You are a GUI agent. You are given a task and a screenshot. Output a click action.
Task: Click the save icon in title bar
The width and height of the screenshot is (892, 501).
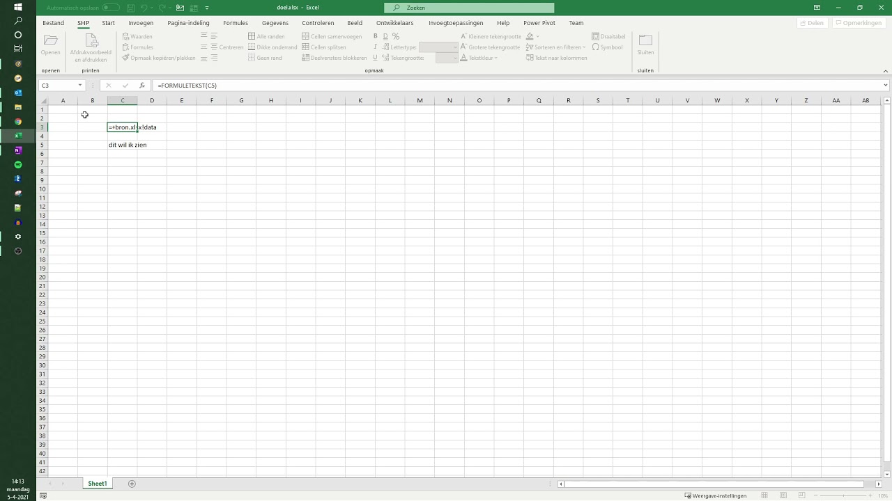129,8
